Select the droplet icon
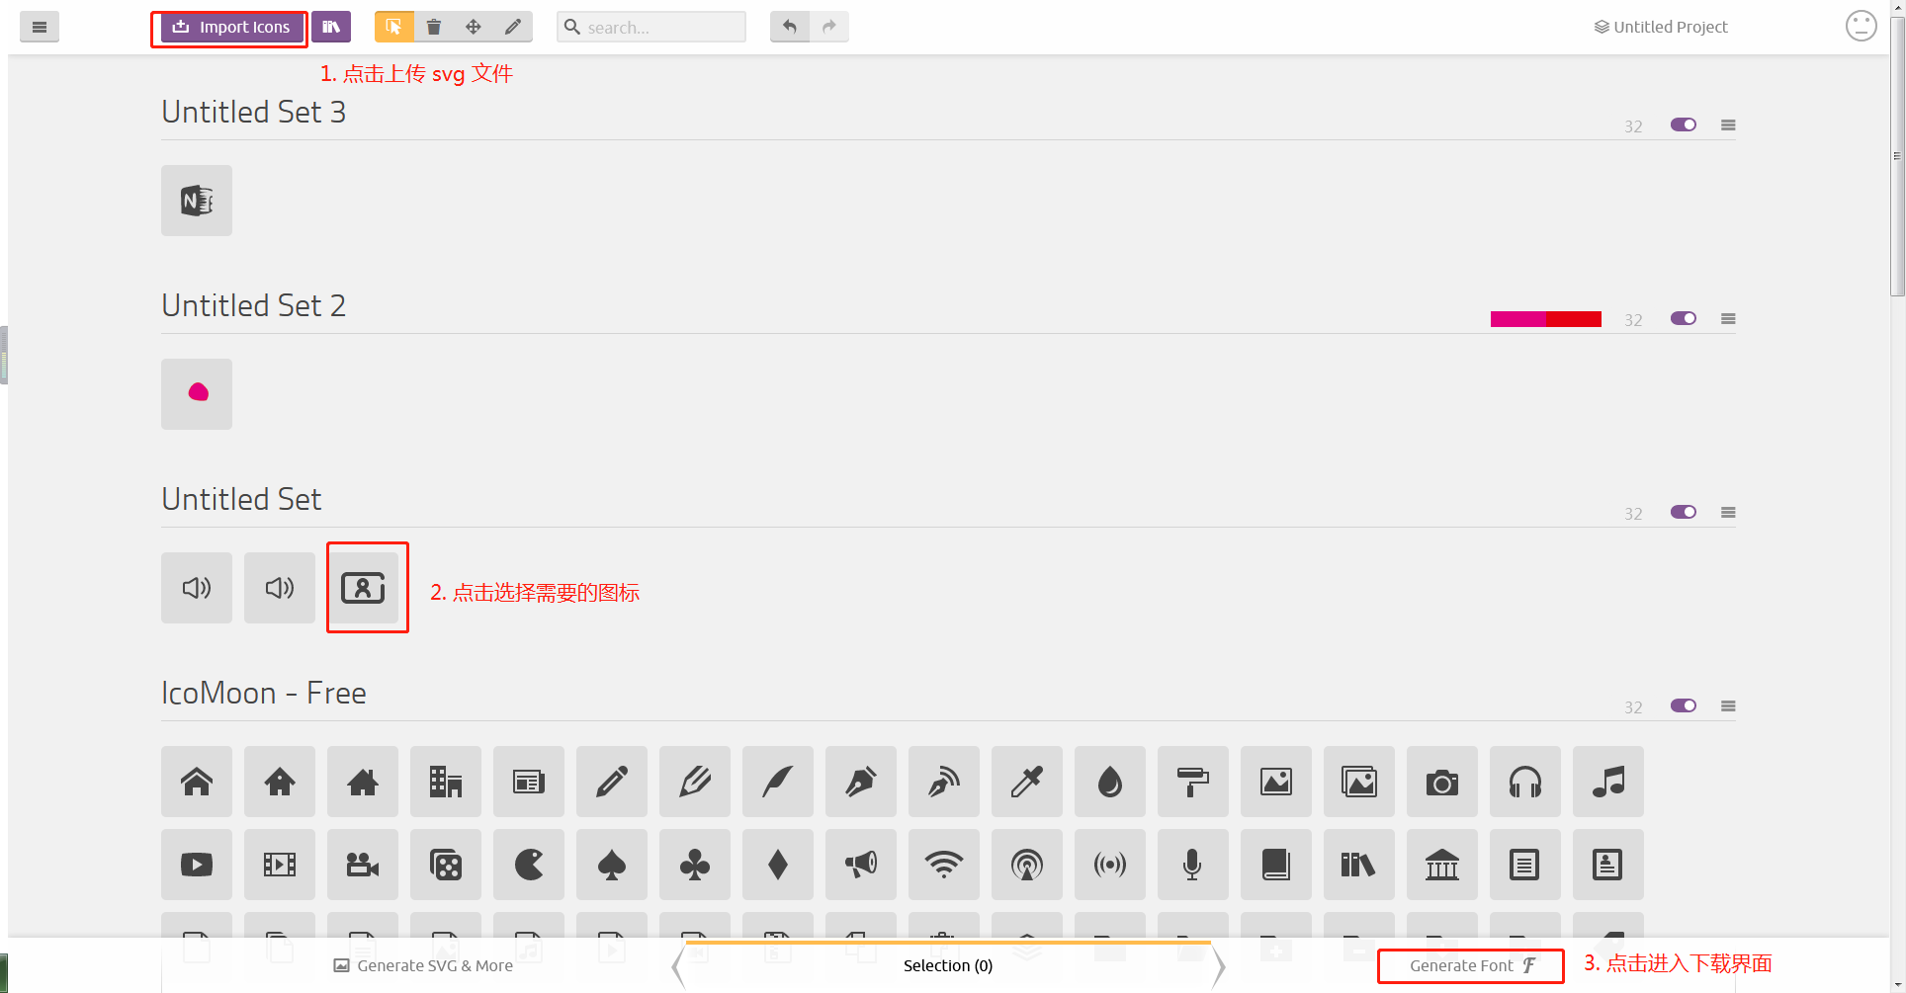This screenshot has width=1906, height=993. click(x=1110, y=782)
